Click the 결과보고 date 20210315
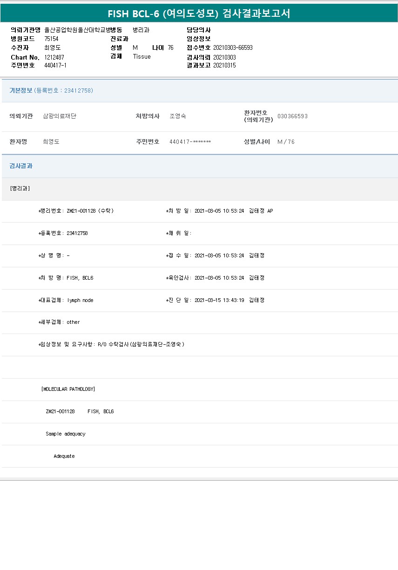The width and height of the screenshot is (398, 570). coord(224,66)
